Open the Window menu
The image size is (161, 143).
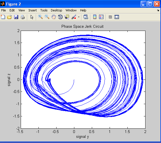[71, 10]
